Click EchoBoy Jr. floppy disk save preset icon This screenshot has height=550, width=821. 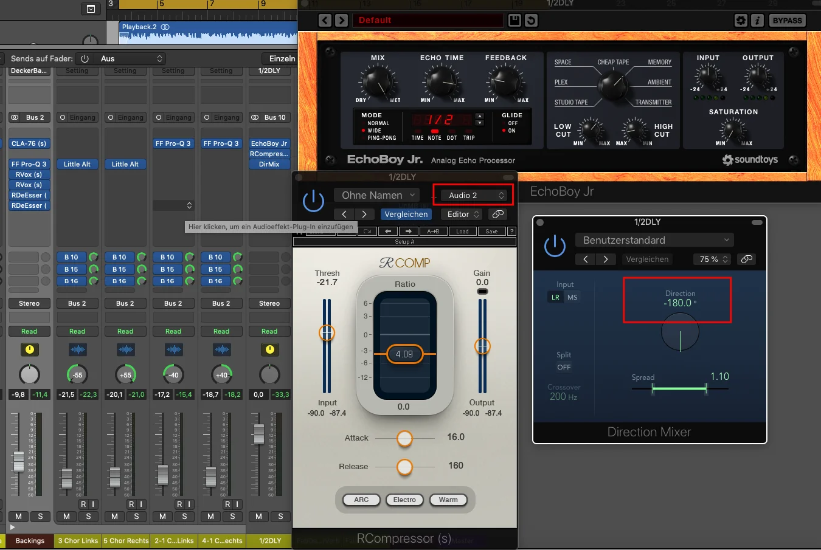click(514, 21)
